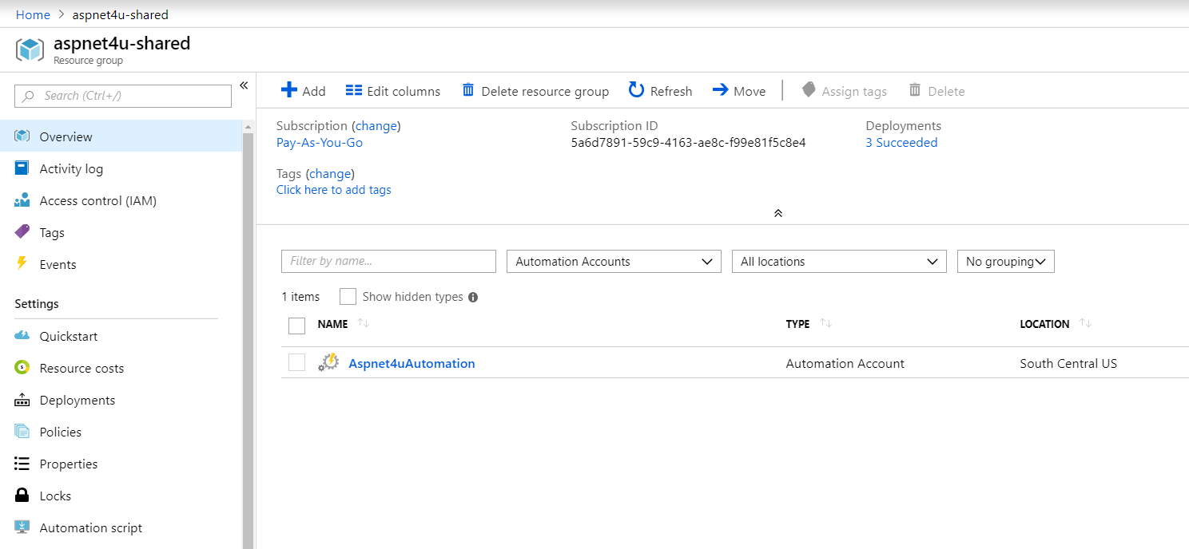The width and height of the screenshot is (1189, 549).
Task: Click the Properties list icon
Action: pos(22,464)
